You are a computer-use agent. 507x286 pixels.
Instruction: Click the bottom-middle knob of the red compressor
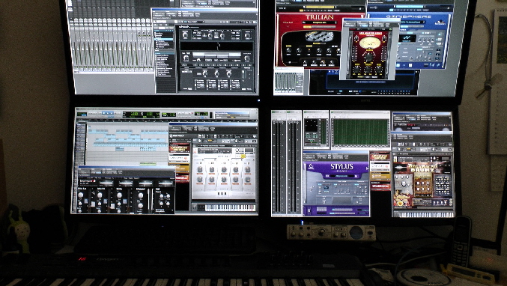pos(368,70)
